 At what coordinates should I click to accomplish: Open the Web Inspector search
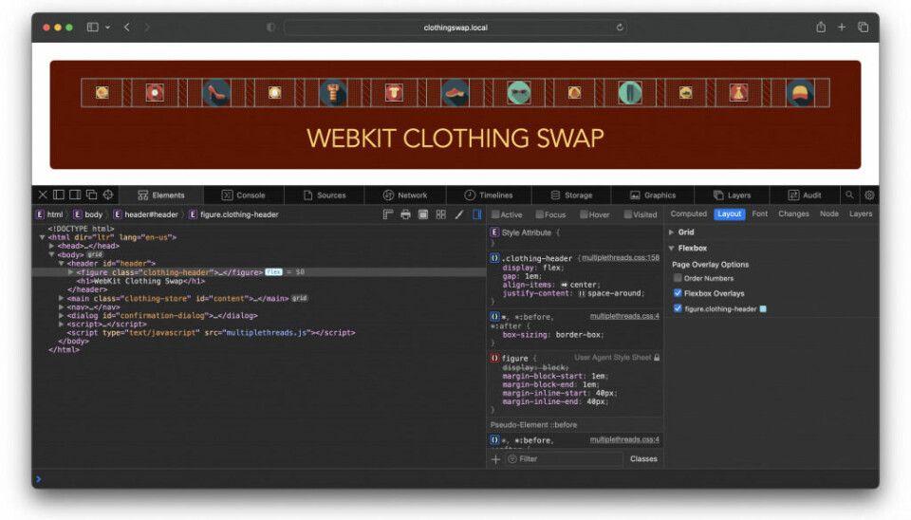(849, 195)
